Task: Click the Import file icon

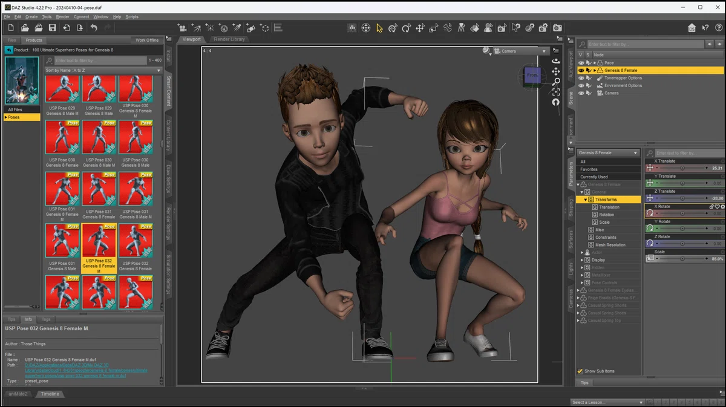Action: click(66, 28)
